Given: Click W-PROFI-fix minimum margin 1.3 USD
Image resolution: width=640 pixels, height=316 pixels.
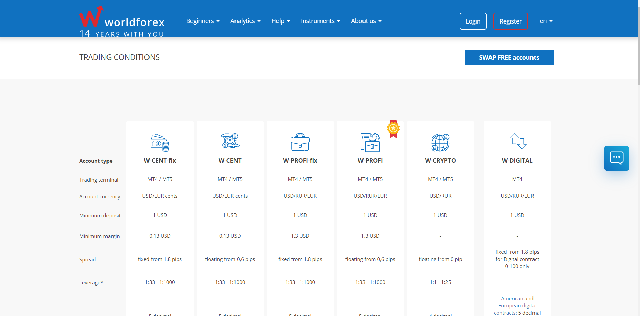Looking at the screenshot, I should click(300, 236).
